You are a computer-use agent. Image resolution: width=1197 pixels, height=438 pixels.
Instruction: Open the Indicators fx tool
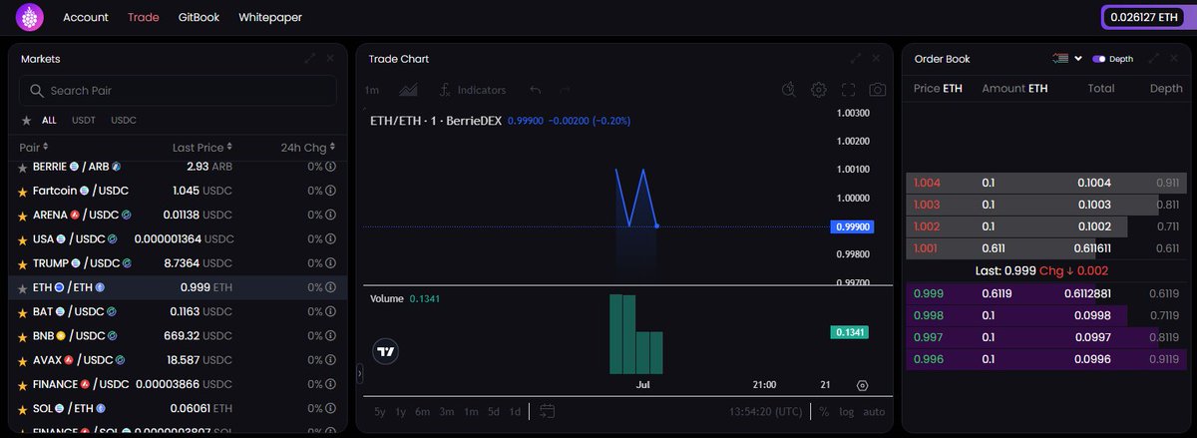(474, 90)
